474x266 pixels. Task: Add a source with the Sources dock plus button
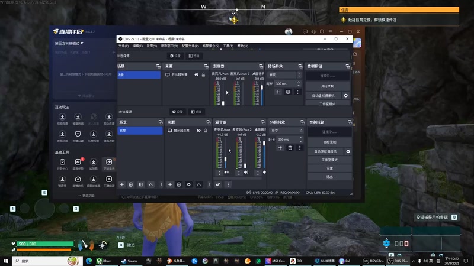170,184
